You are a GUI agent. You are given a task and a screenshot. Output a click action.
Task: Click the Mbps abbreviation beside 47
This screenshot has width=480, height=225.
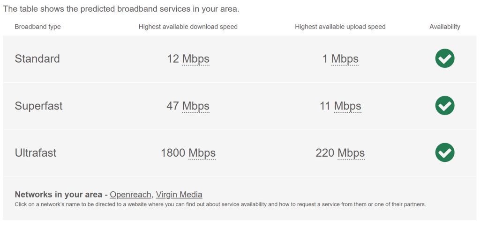pos(195,106)
